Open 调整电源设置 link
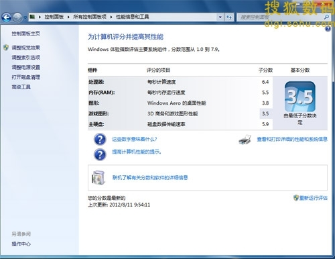Image resolution: width=335 pixels, height=259 pixels. click(x=25, y=67)
